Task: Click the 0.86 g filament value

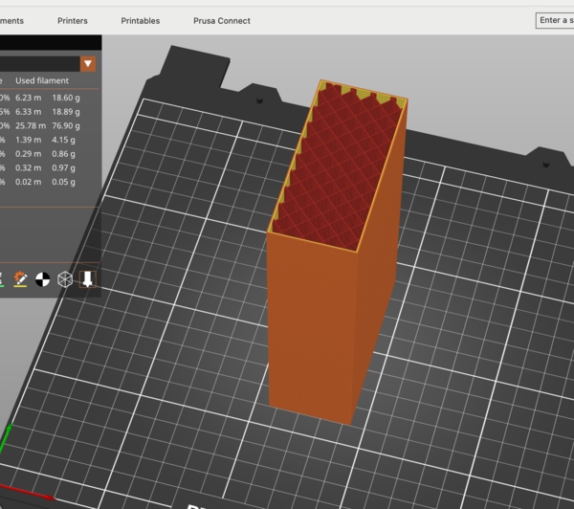Action: pos(63,154)
